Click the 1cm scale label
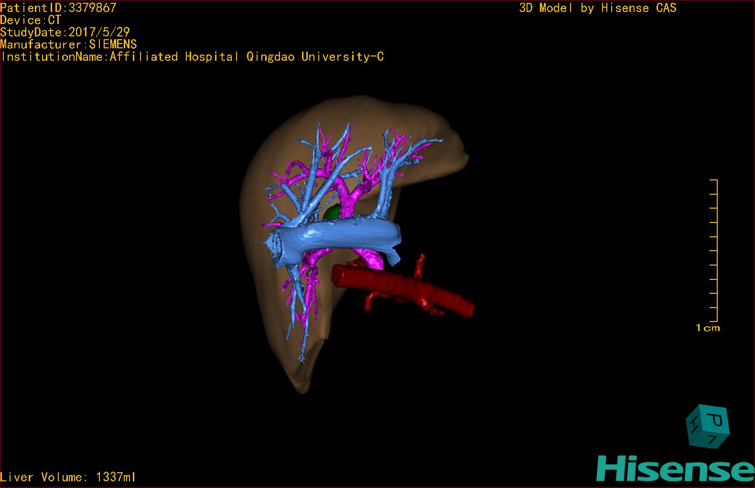Image resolution: width=755 pixels, height=488 pixels. click(708, 328)
